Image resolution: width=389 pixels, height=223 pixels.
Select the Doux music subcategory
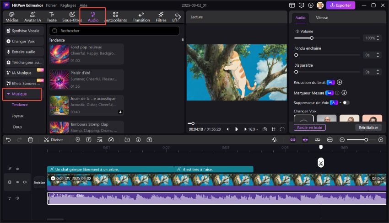(x=17, y=127)
